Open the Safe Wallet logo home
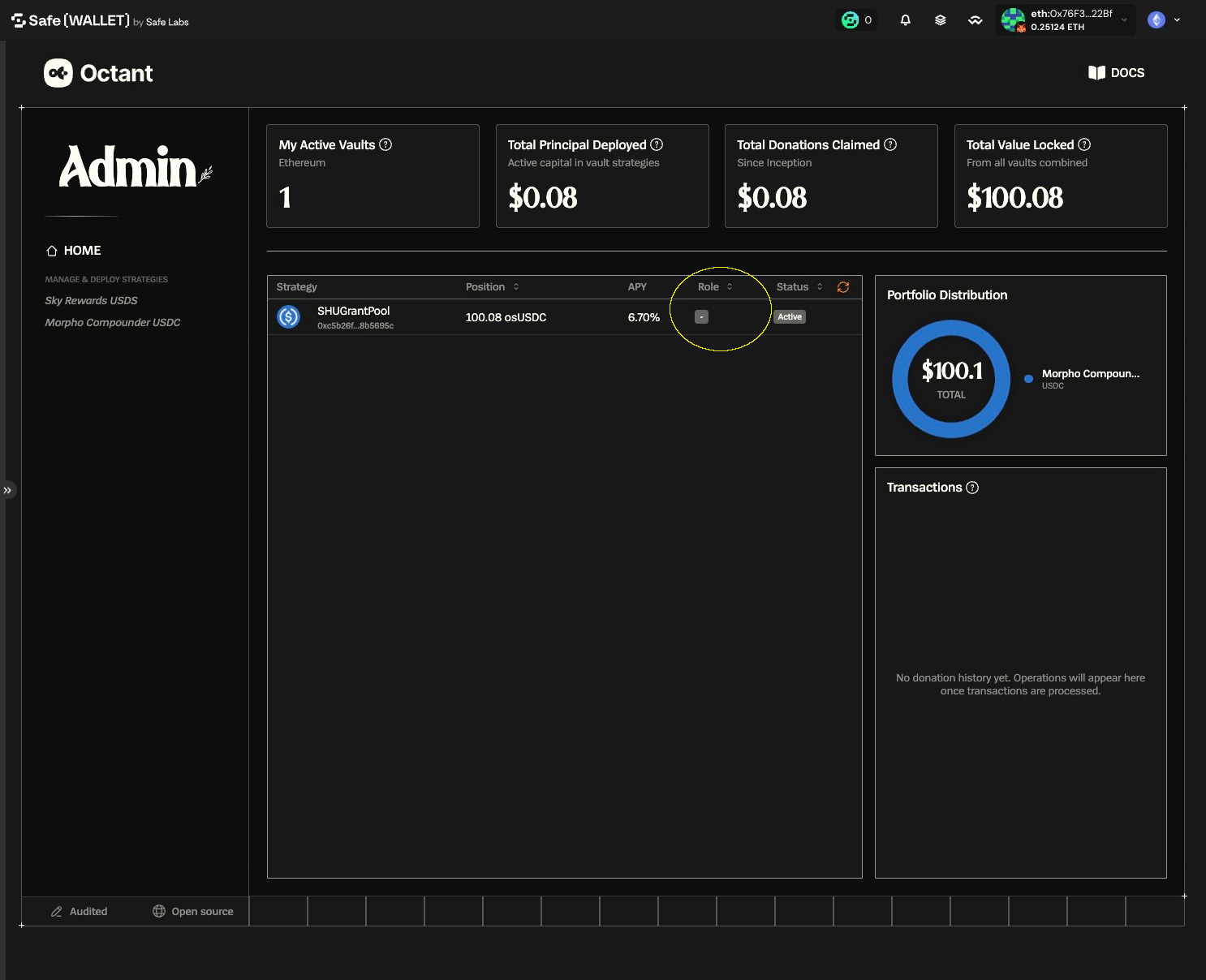 coord(100,21)
